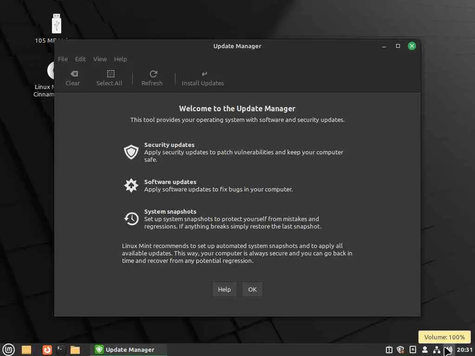Open the Help menu

[x=120, y=59]
